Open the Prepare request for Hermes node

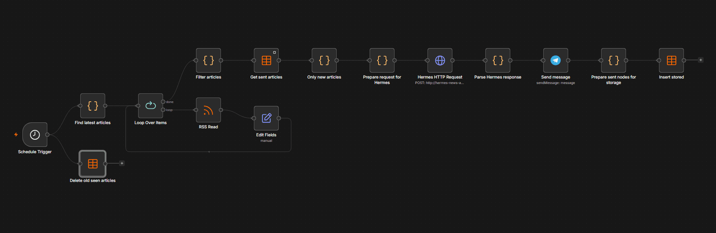[382, 60]
